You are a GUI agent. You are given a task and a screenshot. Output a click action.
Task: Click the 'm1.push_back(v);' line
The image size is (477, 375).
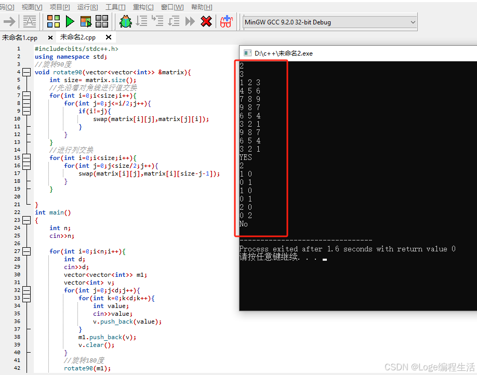108,337
